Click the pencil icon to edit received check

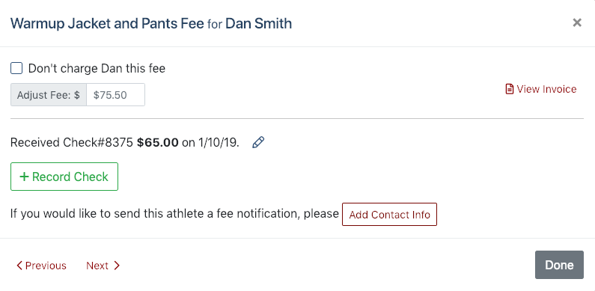pyautogui.click(x=258, y=143)
